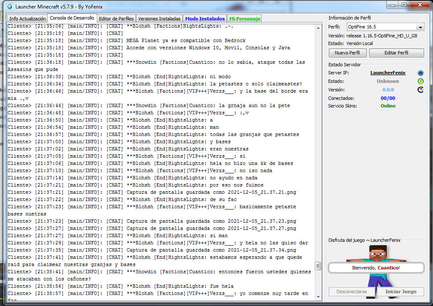Switch to the Info Actualización tab

point(27,19)
